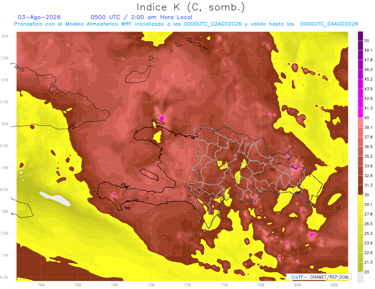
Task: Click the "26.5" value on the color scale
Action: [x=368, y=224]
